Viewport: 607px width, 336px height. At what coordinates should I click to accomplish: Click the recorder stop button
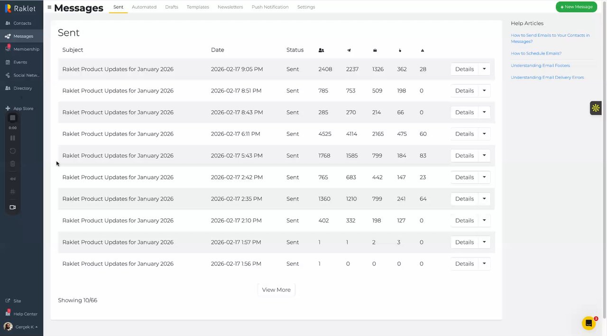tap(13, 118)
